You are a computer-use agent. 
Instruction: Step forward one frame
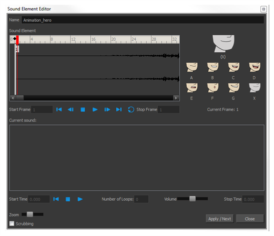107,110
